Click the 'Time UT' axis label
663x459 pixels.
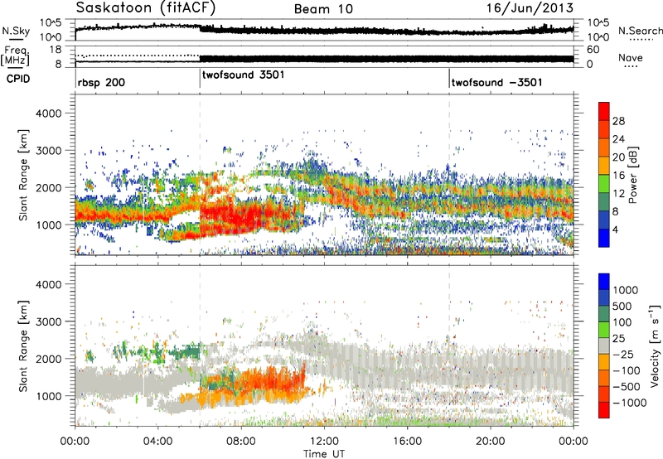[x=324, y=454]
